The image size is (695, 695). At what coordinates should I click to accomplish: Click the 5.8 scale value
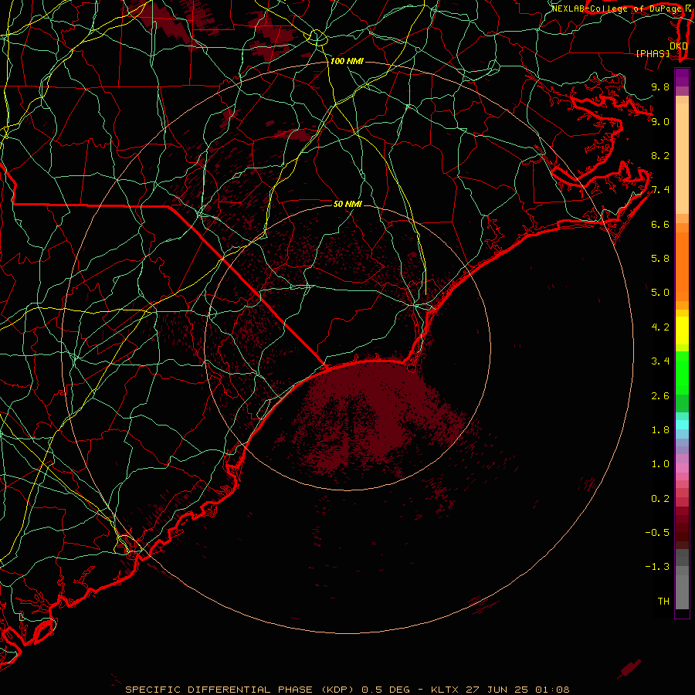point(660,258)
